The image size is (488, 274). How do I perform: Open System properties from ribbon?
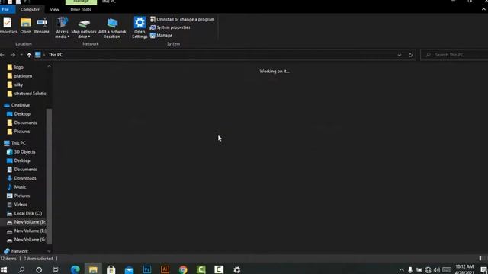tap(170, 27)
